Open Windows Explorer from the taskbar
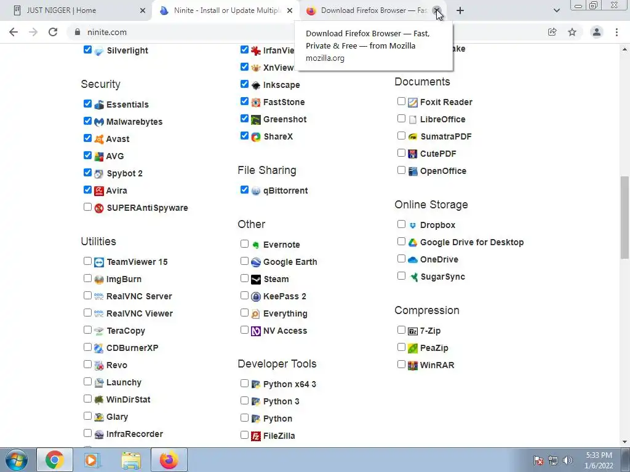The image size is (630, 472). pyautogui.click(x=131, y=460)
